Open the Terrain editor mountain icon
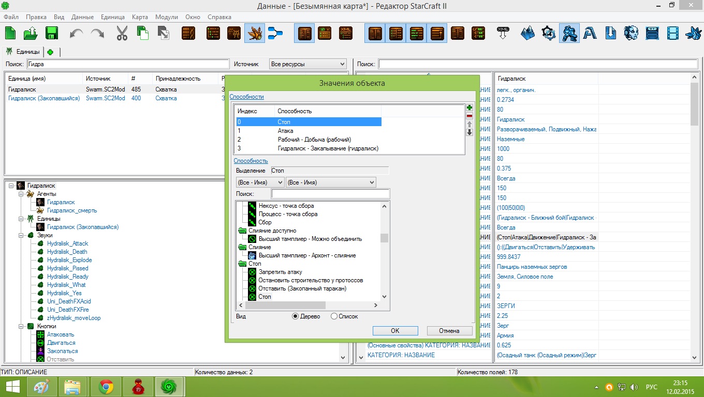The height and width of the screenshot is (397, 704). [x=527, y=34]
